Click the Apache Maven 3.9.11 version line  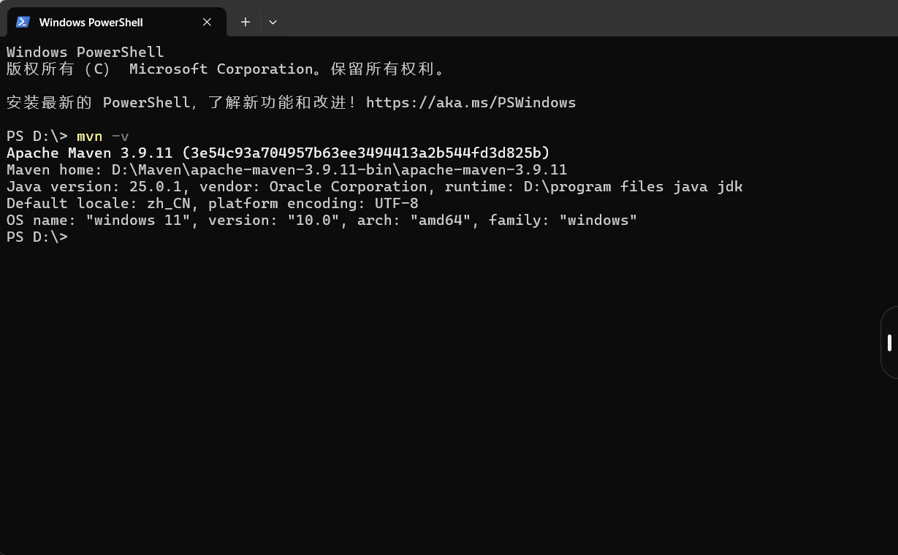[x=278, y=153]
